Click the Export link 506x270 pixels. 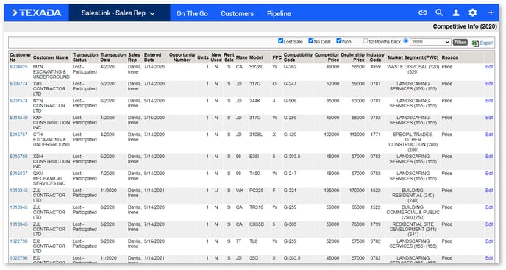point(487,43)
